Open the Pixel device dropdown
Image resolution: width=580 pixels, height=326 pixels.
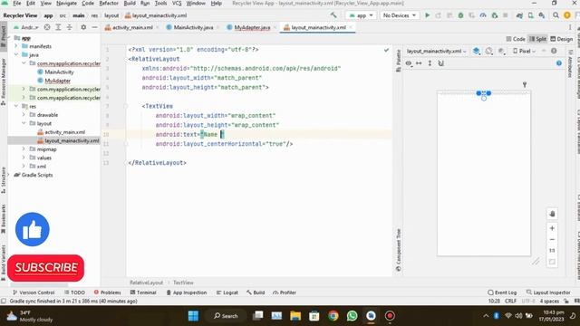[x=524, y=52]
